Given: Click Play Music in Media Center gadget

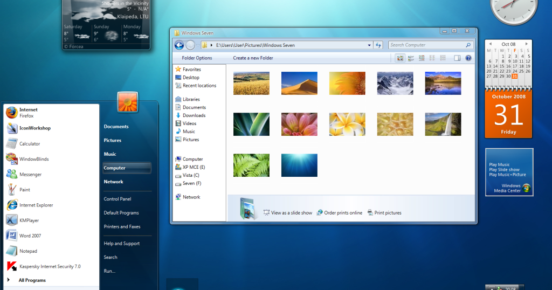Looking at the screenshot, I should click(499, 164).
